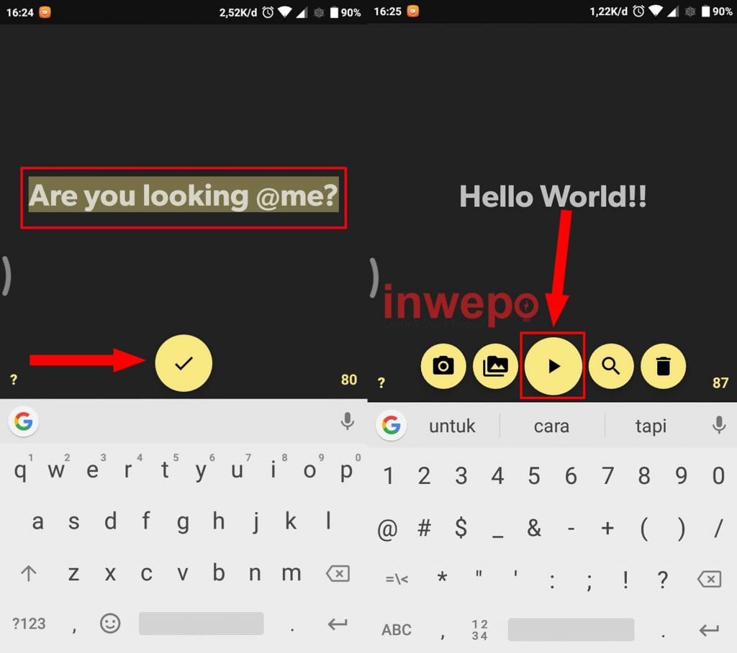Tap the 'Hello World!!' text field
This screenshot has width=737, height=653.
553,196
